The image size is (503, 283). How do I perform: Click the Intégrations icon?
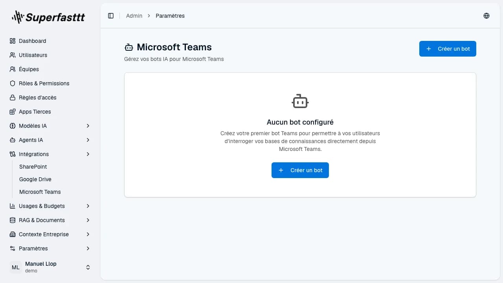tap(13, 154)
